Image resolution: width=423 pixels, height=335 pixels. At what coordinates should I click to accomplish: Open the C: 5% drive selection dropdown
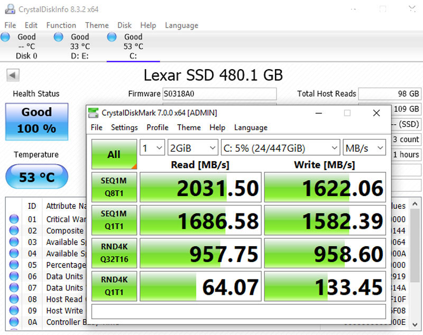(280, 148)
